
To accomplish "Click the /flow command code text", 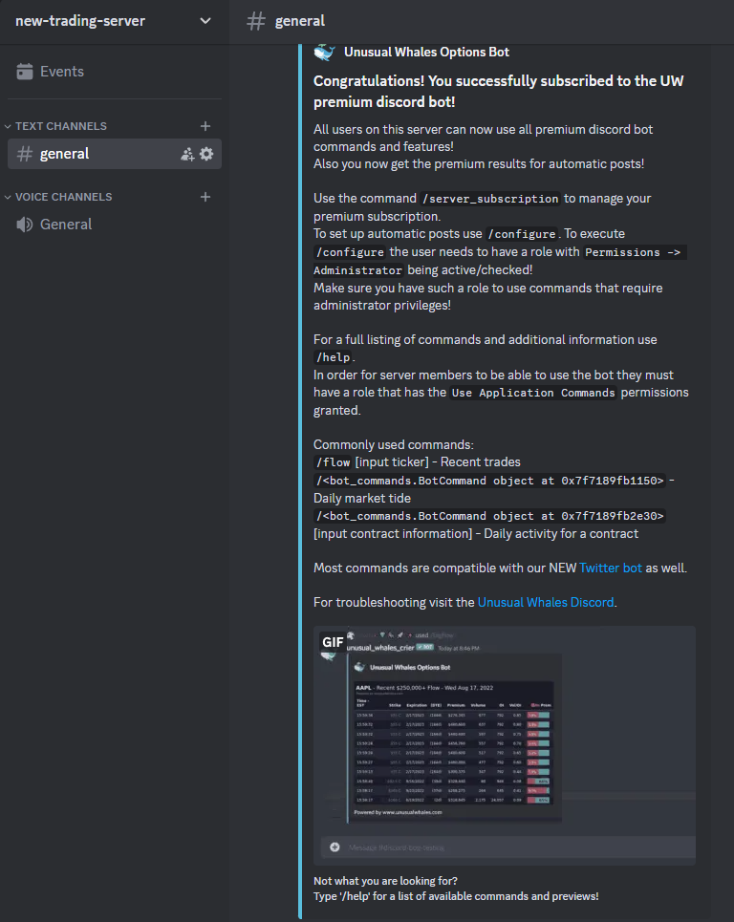I will 333,462.
